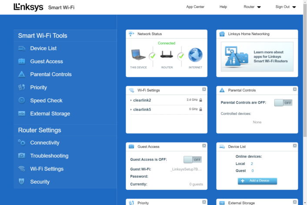The width and height of the screenshot is (307, 205).
Task: Click the Guest Access calendar icon
Action: pyautogui.click(x=22, y=61)
